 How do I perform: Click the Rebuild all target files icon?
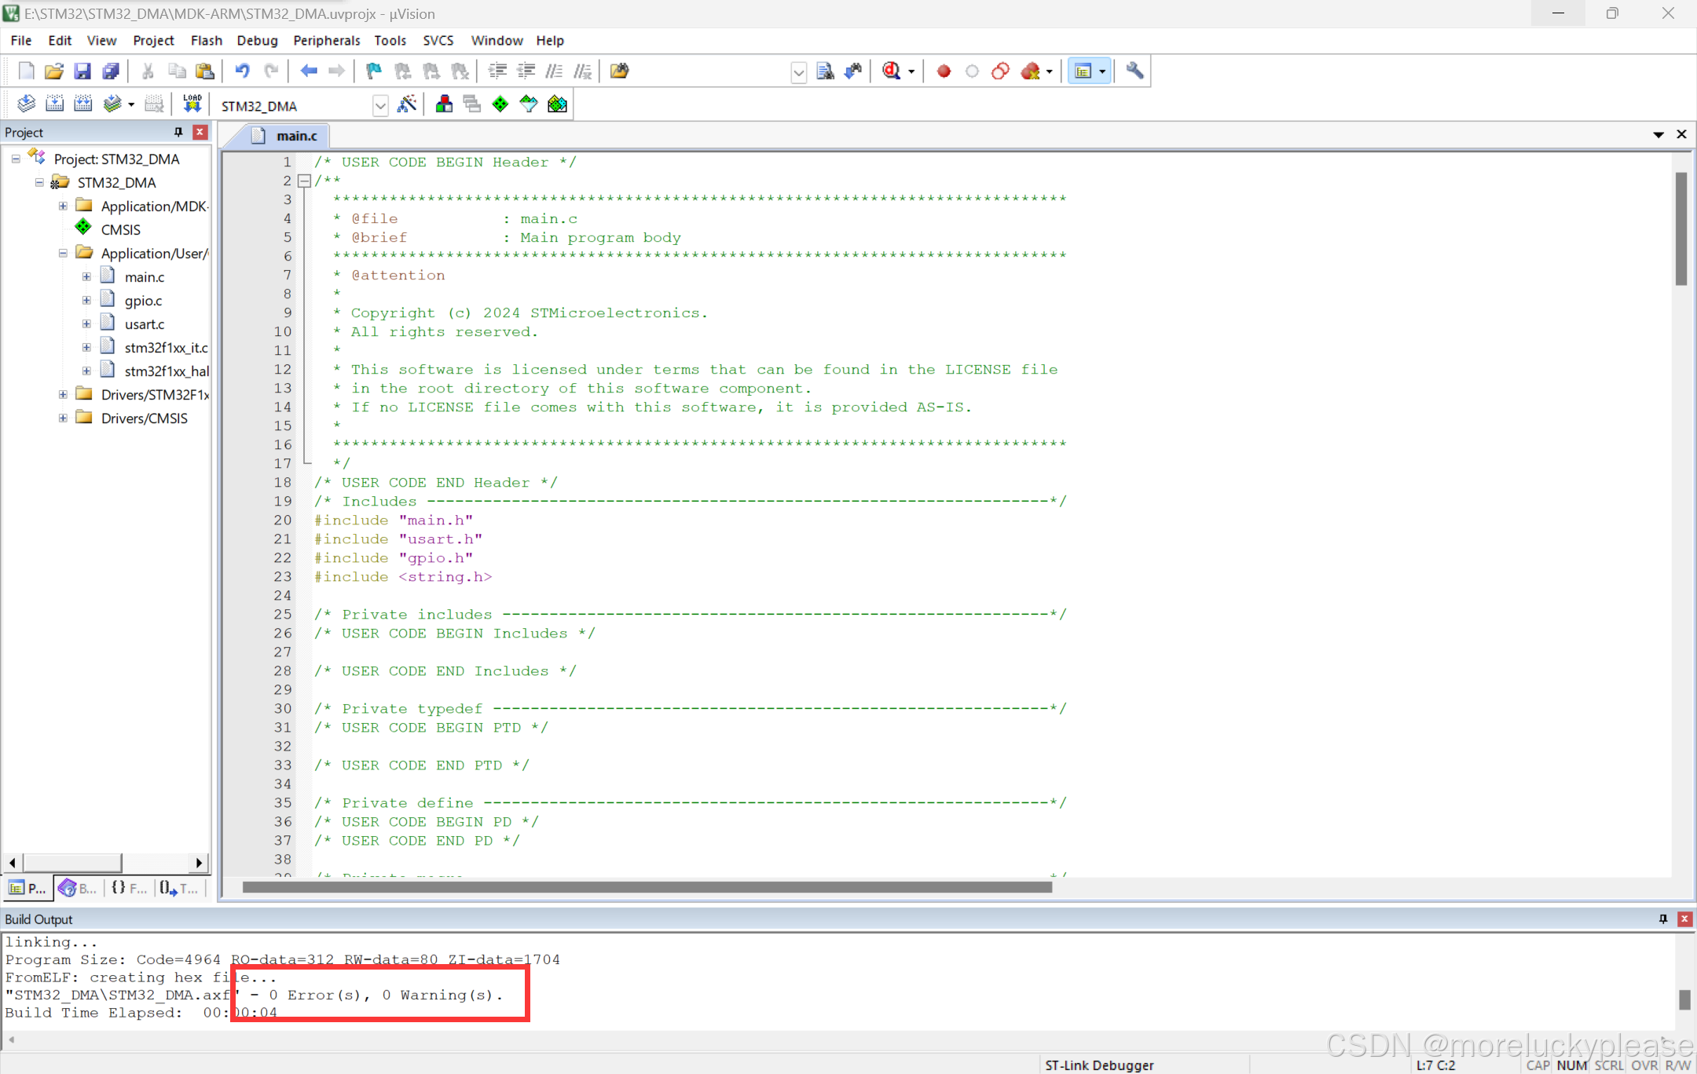[x=82, y=104]
